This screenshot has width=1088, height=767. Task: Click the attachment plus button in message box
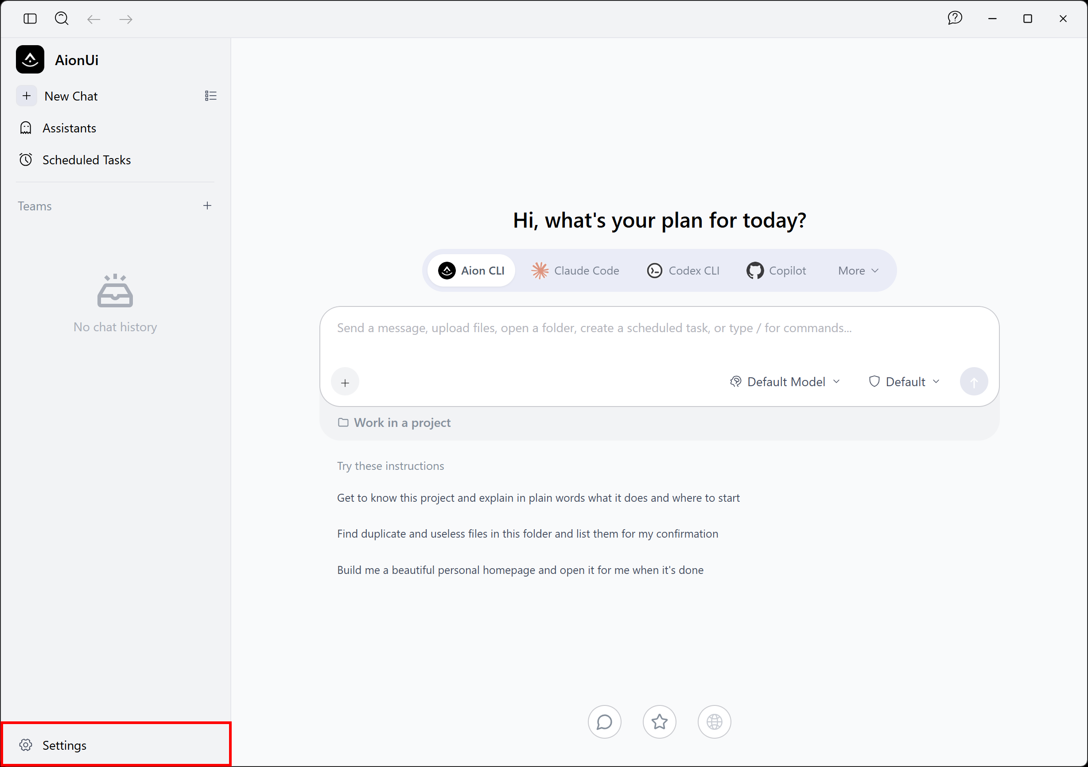(x=345, y=382)
